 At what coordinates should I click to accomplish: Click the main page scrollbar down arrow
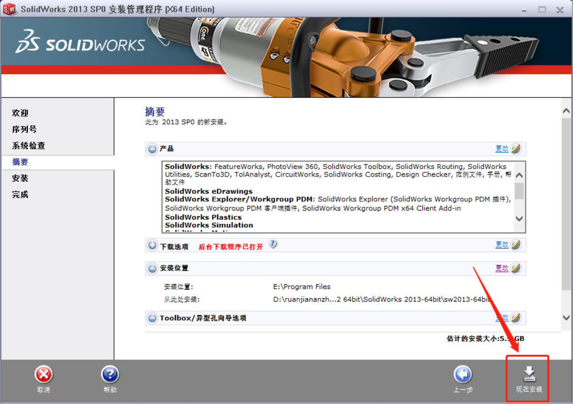tap(567, 317)
